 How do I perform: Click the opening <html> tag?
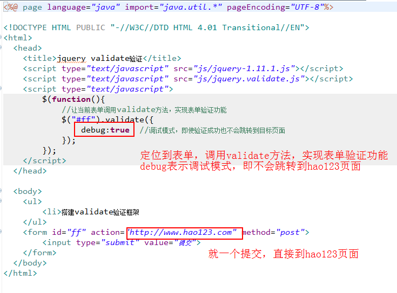click(x=18, y=38)
